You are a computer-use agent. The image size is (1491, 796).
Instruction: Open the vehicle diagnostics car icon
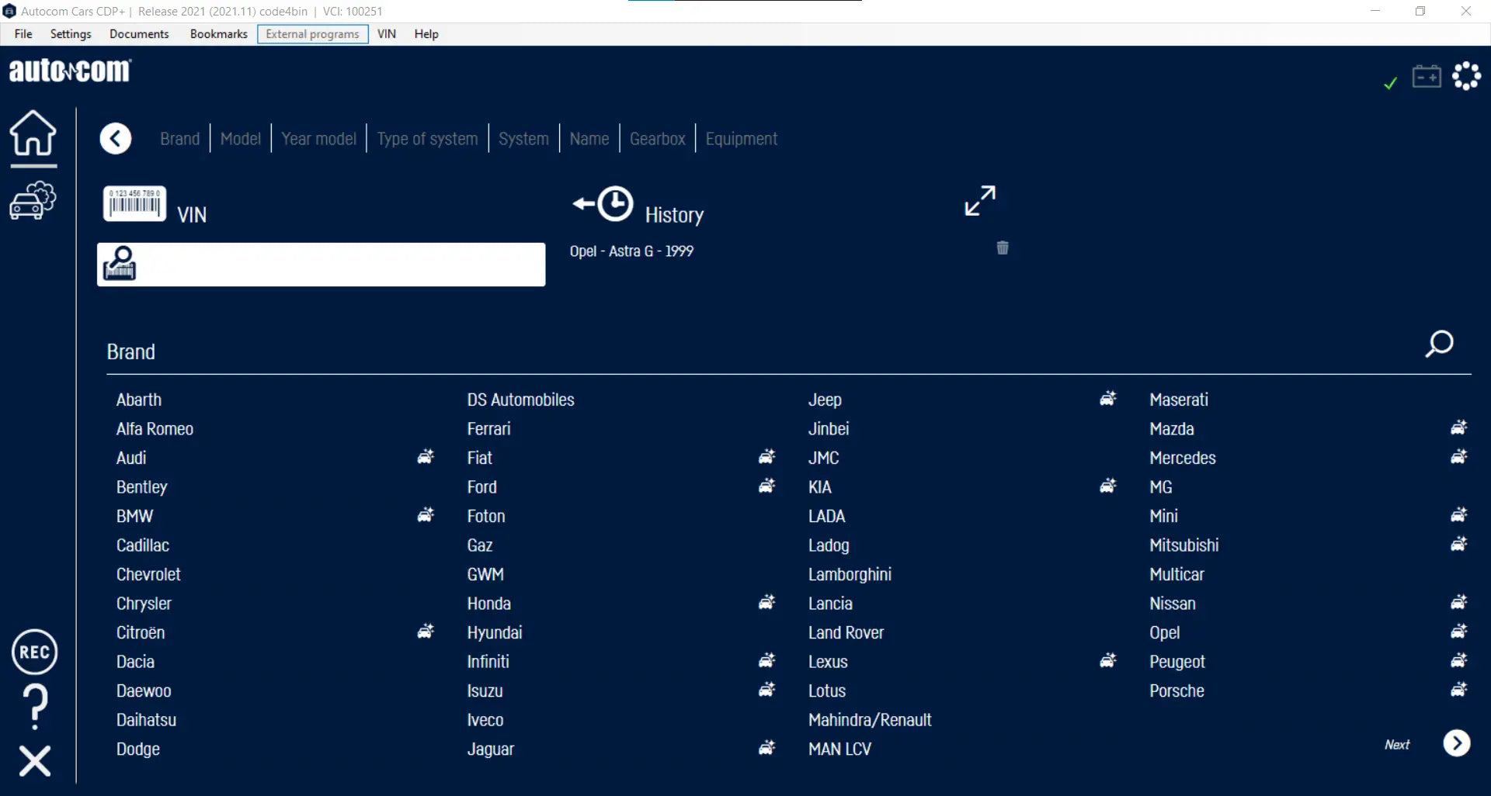[33, 201]
